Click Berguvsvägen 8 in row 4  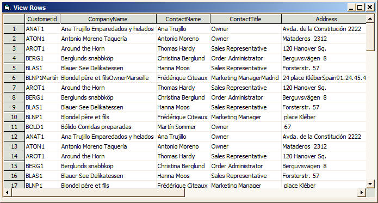(324, 58)
